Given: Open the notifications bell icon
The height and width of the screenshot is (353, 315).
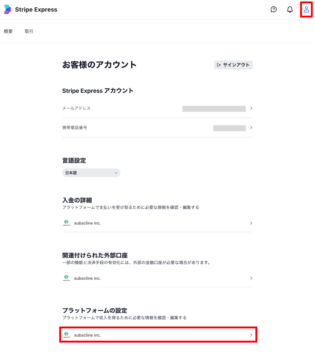Looking at the screenshot, I should (290, 9).
